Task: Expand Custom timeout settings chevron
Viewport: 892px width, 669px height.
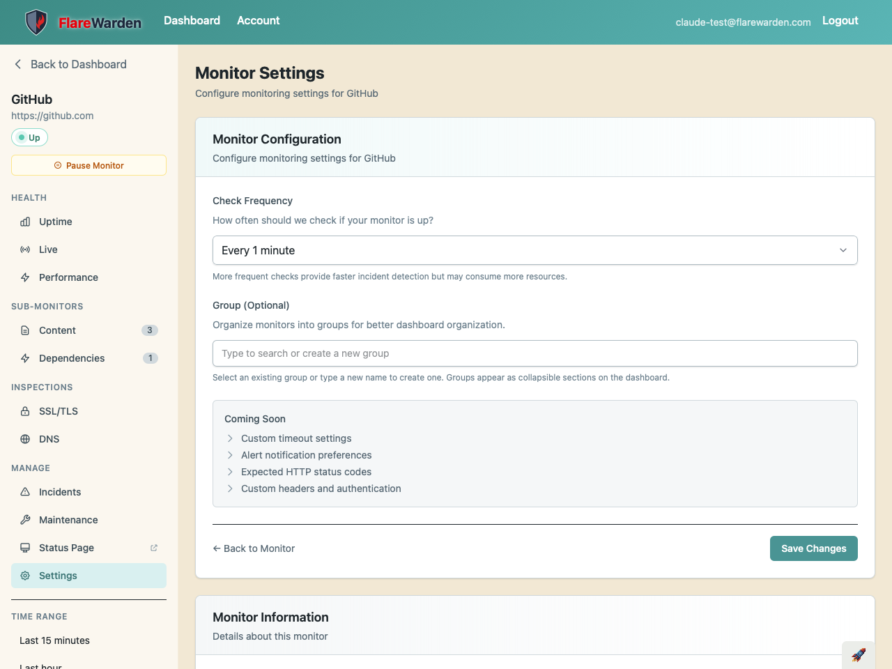Action: pos(230,438)
